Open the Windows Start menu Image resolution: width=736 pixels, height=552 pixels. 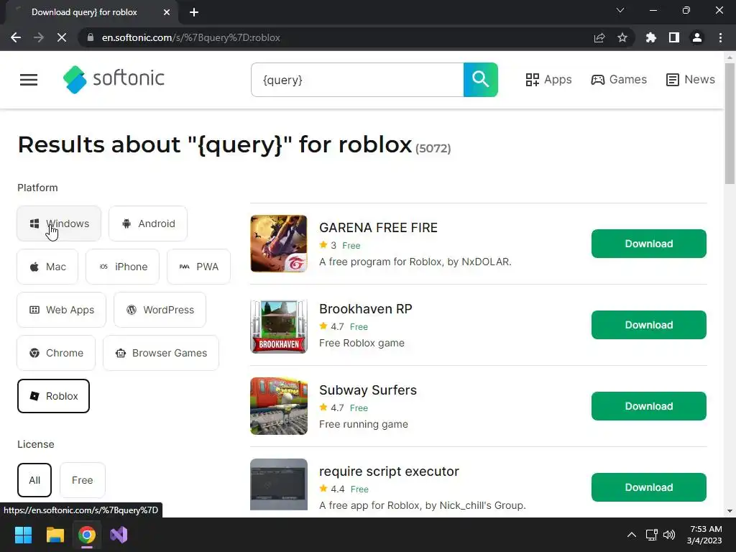[24, 535]
